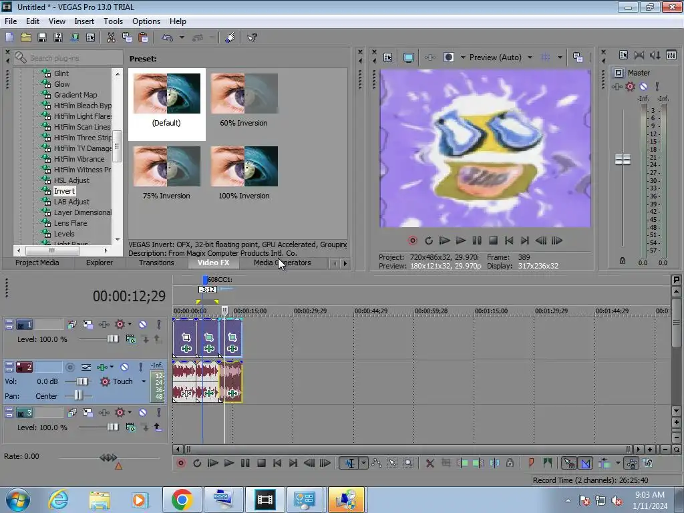Open Master bus FX gear icon
Viewport: 684px width, 513px height.
[630, 86]
